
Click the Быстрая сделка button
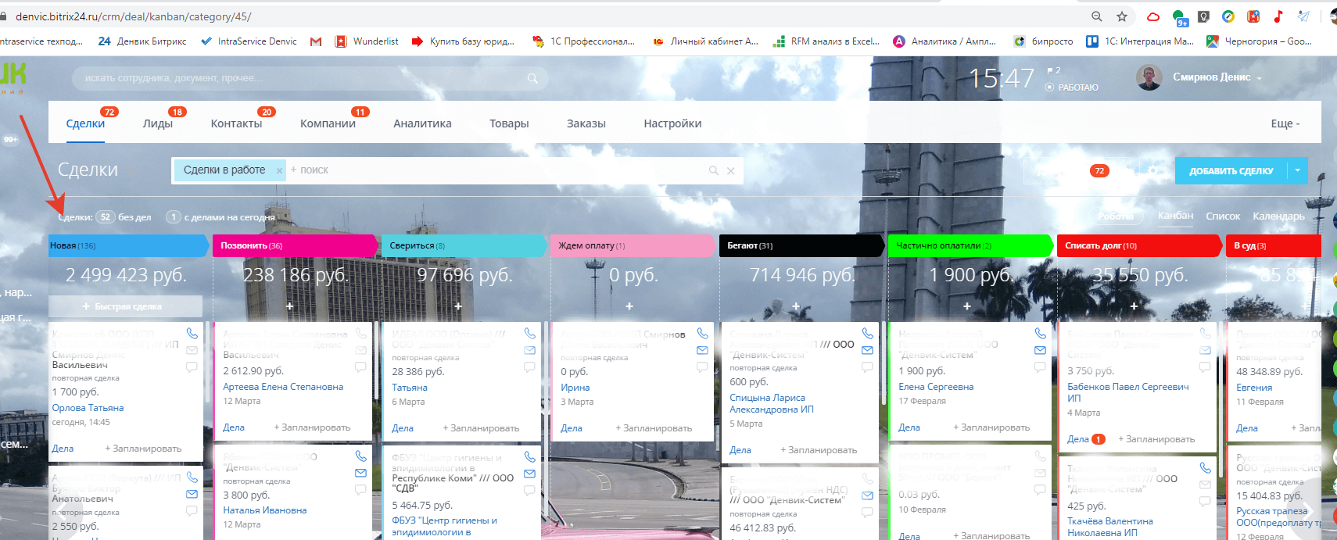click(x=125, y=306)
